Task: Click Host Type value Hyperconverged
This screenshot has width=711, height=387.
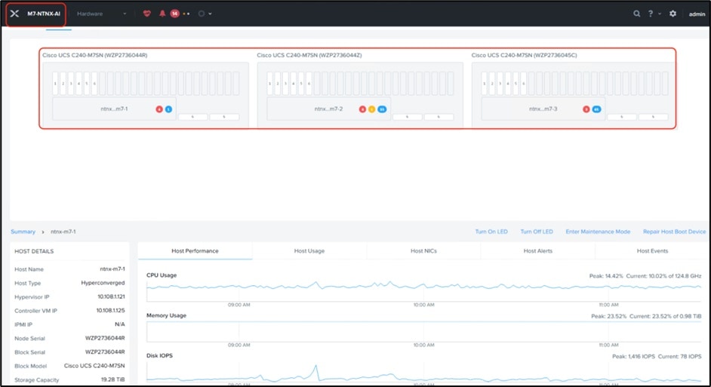Action: [103, 283]
